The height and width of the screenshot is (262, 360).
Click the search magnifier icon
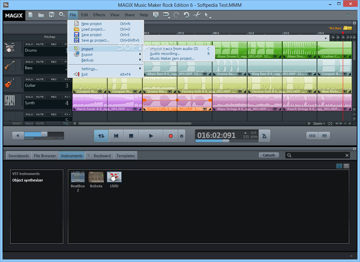289,155
